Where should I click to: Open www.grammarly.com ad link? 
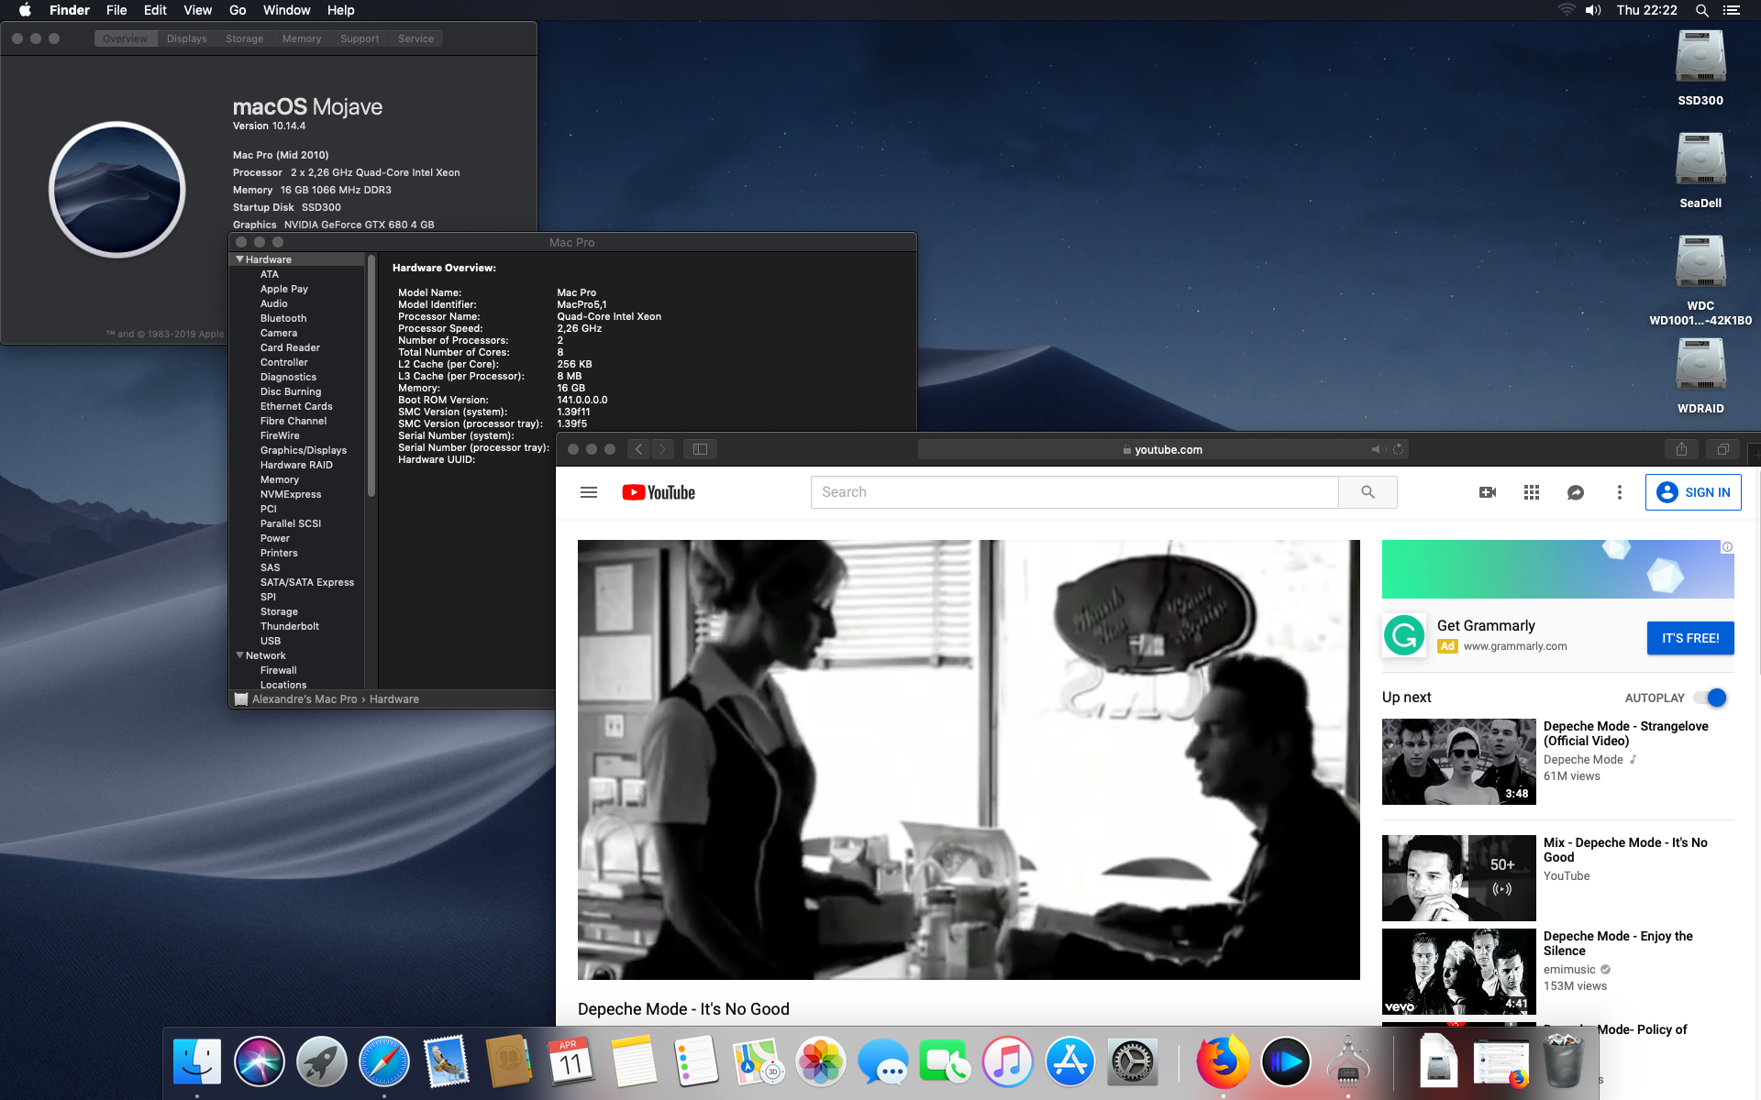point(1515,646)
